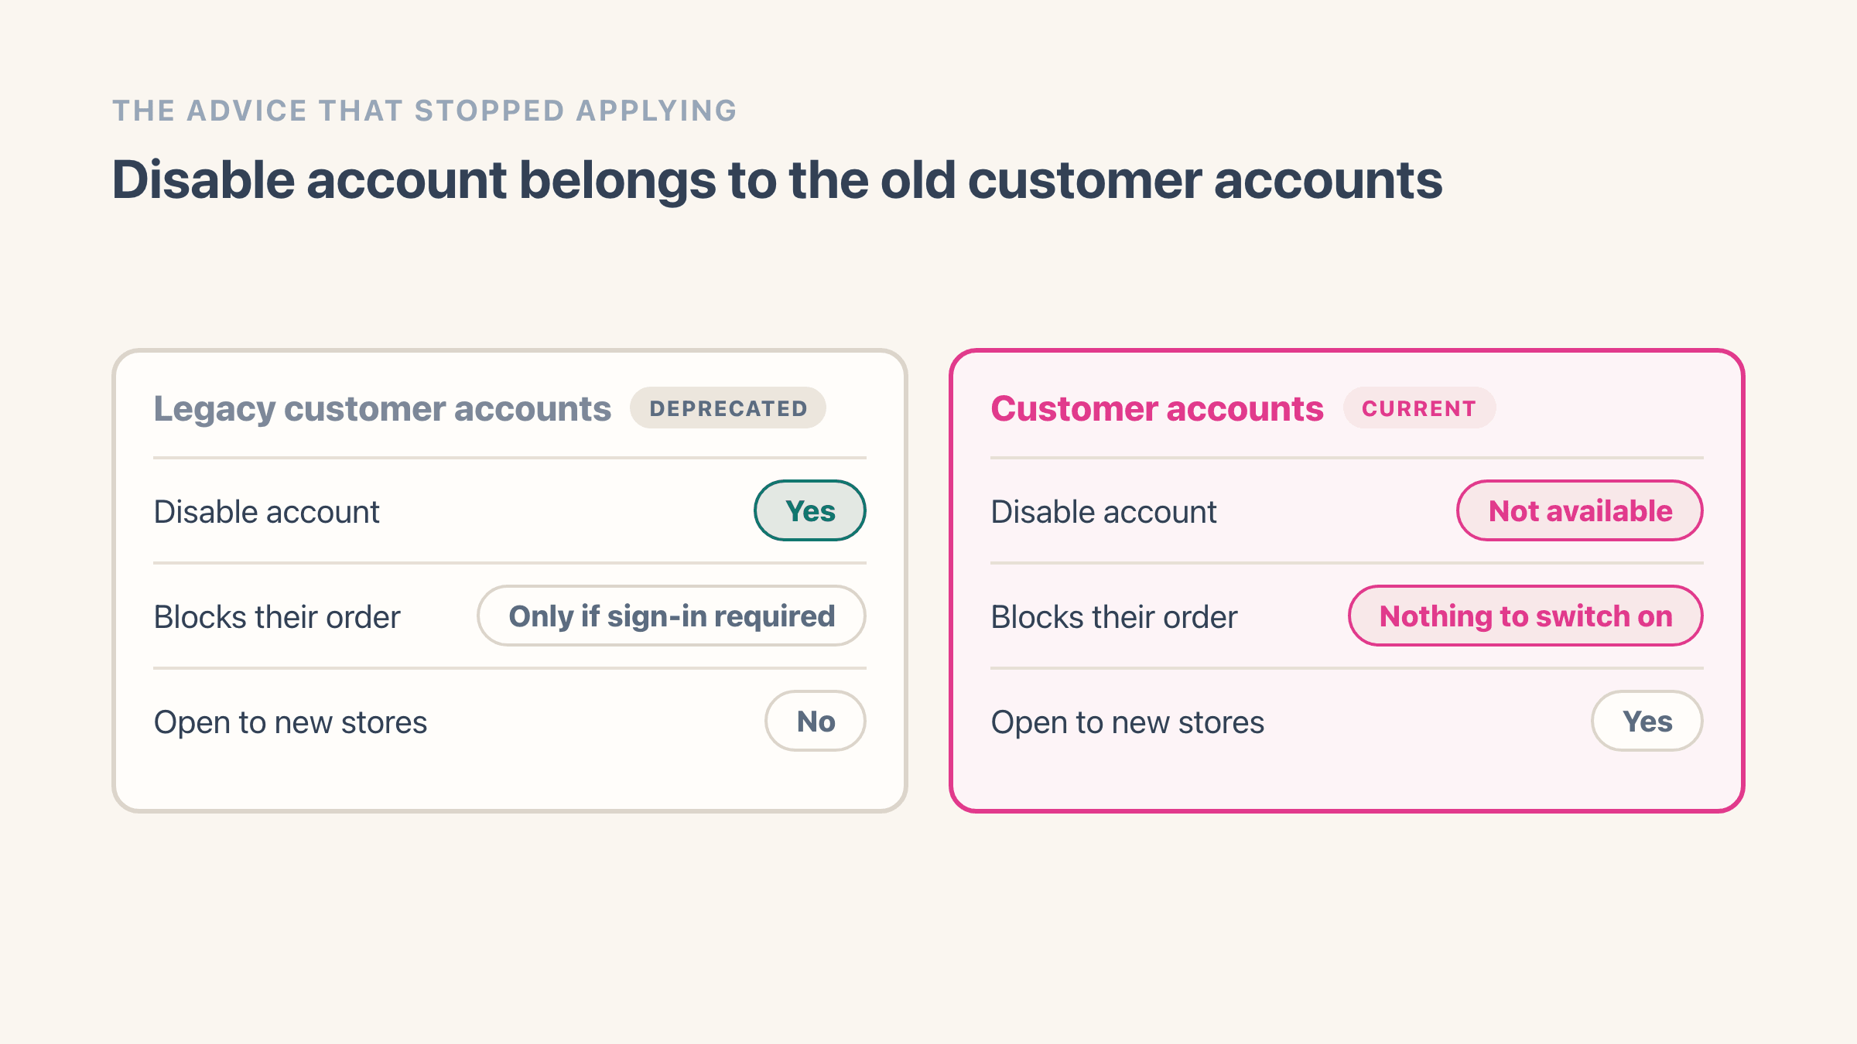Click the No pill for Open to new stores
The width and height of the screenshot is (1857, 1044).
(x=816, y=721)
